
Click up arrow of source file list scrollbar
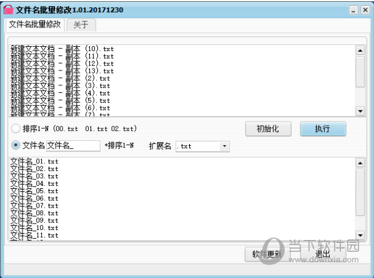[x=360, y=50]
